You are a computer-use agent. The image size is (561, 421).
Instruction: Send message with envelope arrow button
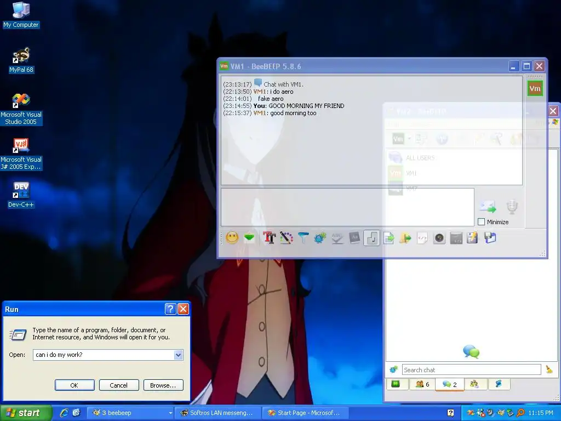[488, 207]
